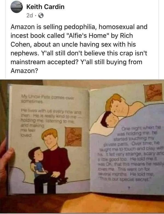164x214 pixels.
Task: Click the Keith Cardin name link
Action: [45, 7]
